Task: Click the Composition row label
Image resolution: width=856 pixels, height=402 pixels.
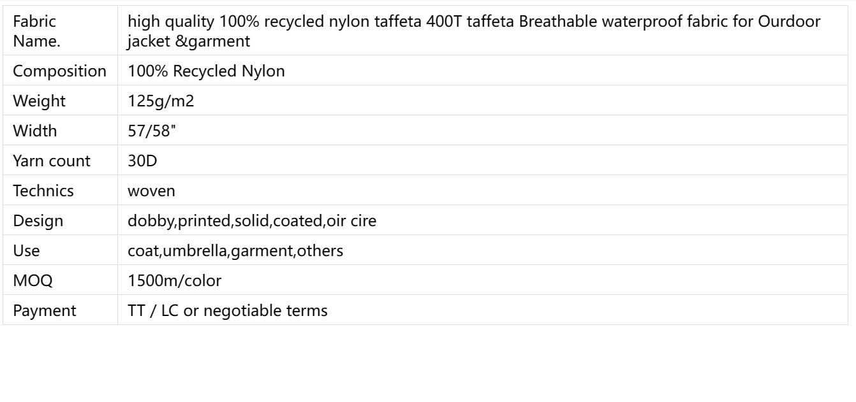Action: 60,72
